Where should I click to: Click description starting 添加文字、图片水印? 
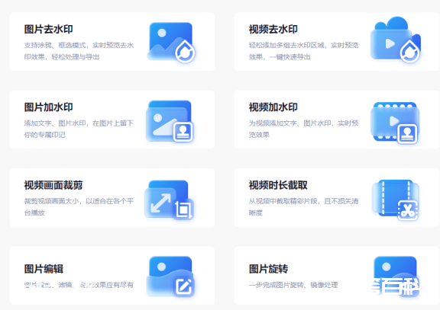(79, 129)
